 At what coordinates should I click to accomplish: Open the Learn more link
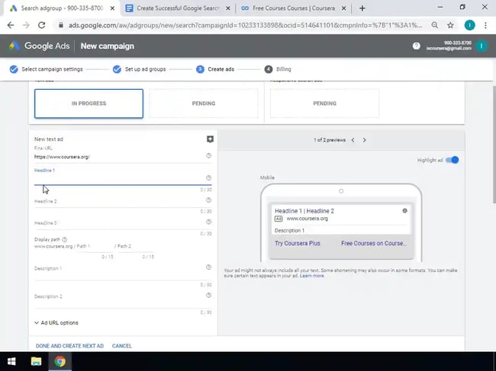tap(312, 276)
